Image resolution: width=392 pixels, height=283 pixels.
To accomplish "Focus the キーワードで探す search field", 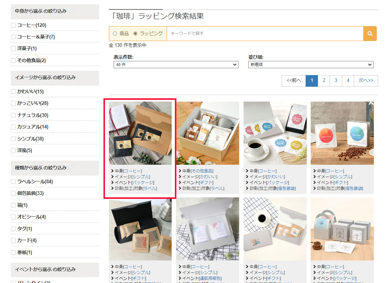I will point(265,33).
